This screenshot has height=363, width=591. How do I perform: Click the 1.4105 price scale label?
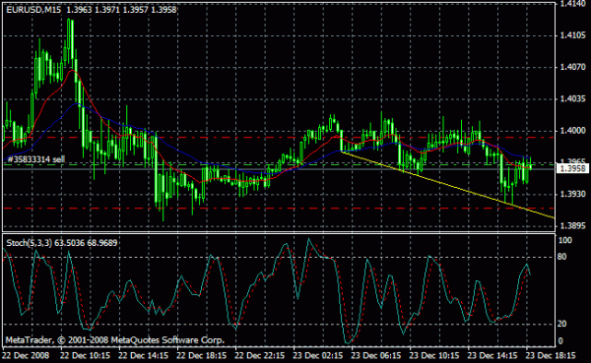point(573,35)
